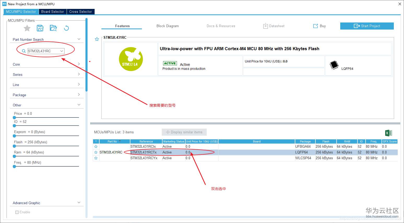
Task: Expand the Series filter section
Action: click(79, 74)
